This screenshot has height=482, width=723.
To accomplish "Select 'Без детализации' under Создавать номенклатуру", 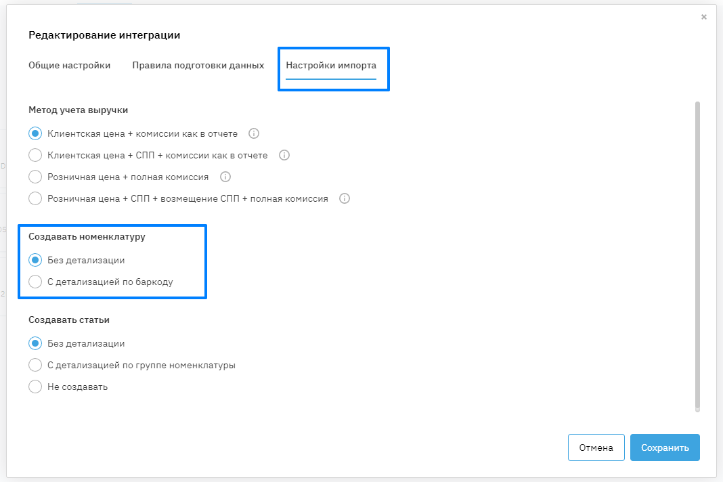I will click(x=36, y=260).
